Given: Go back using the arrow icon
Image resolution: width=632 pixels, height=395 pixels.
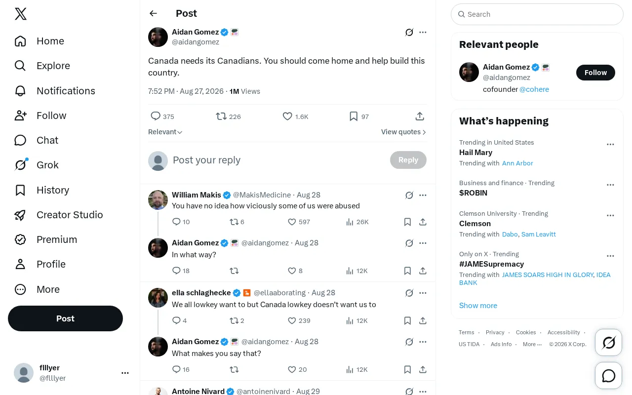Looking at the screenshot, I should pyautogui.click(x=153, y=13).
